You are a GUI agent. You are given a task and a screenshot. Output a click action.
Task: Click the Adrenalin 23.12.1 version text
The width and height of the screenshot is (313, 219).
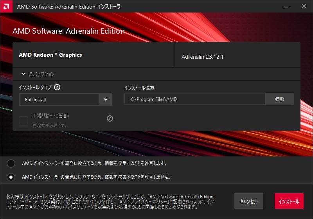(202, 57)
